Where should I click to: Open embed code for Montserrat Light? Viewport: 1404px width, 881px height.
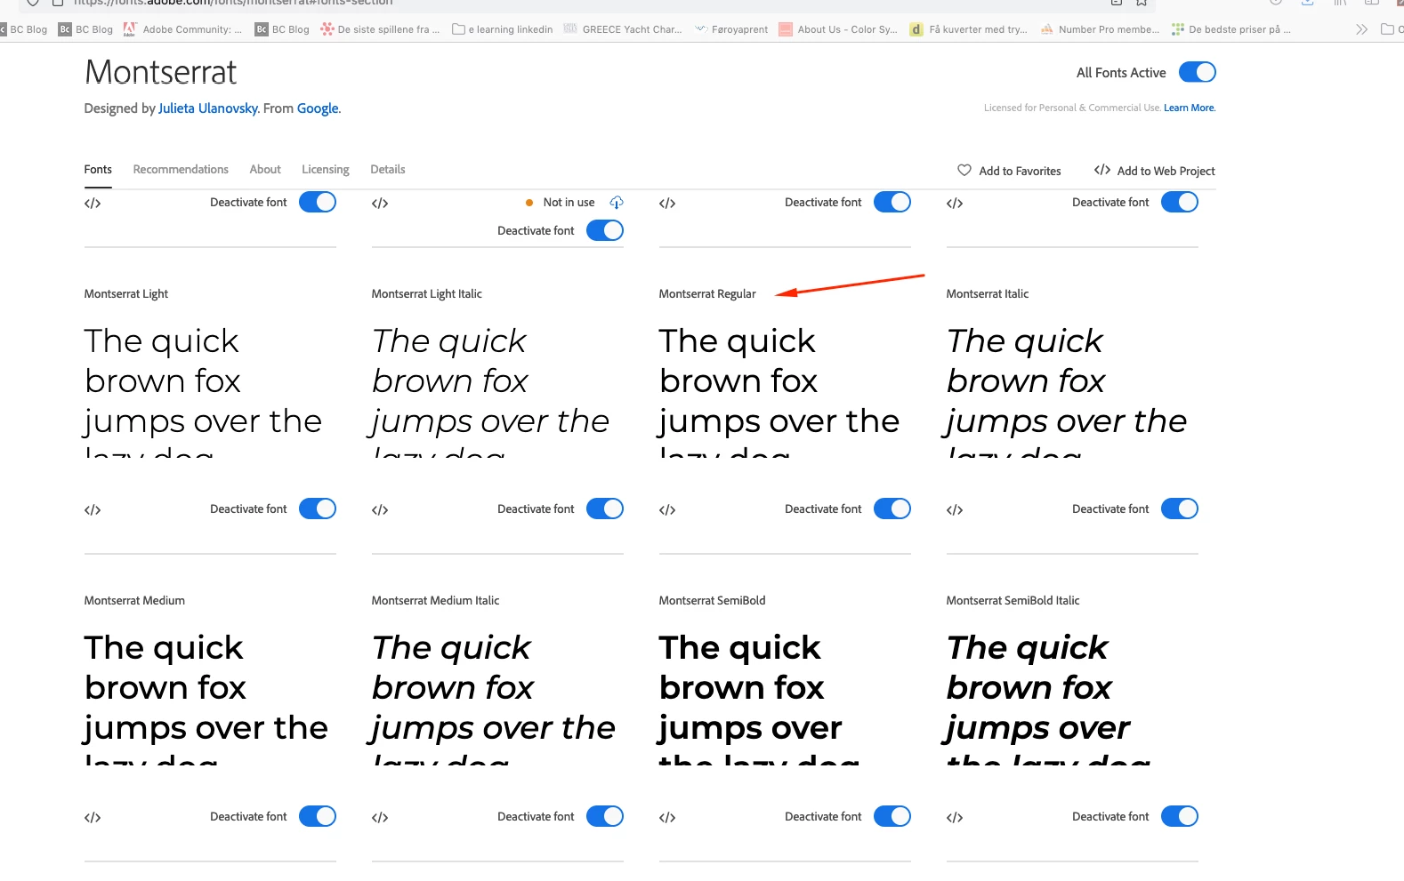tap(93, 510)
